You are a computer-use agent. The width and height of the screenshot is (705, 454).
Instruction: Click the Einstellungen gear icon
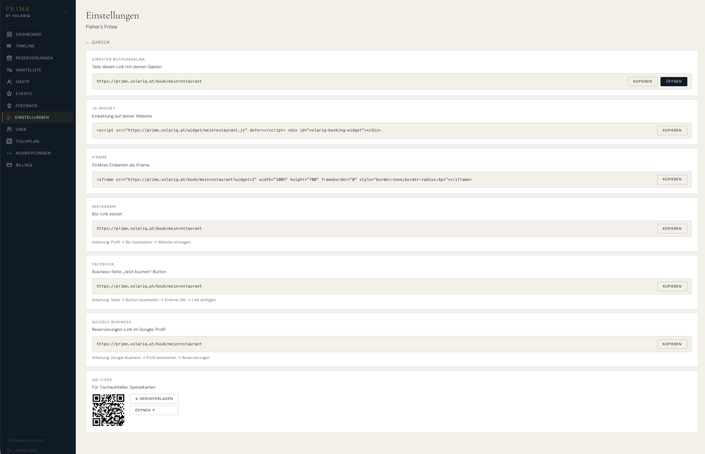(9, 118)
